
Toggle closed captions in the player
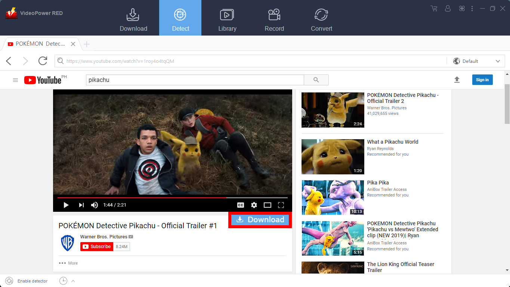coord(241,205)
